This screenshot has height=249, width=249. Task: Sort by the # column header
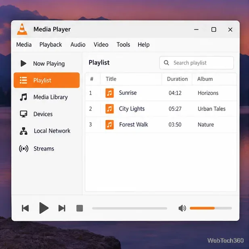point(92,79)
